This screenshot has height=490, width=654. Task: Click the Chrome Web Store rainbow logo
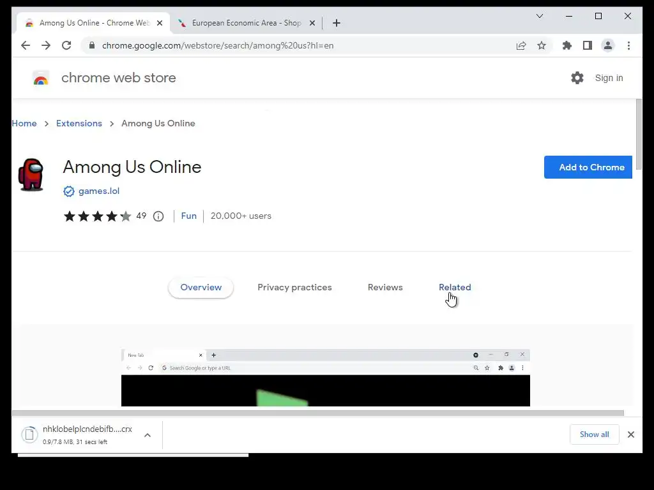pos(41,78)
